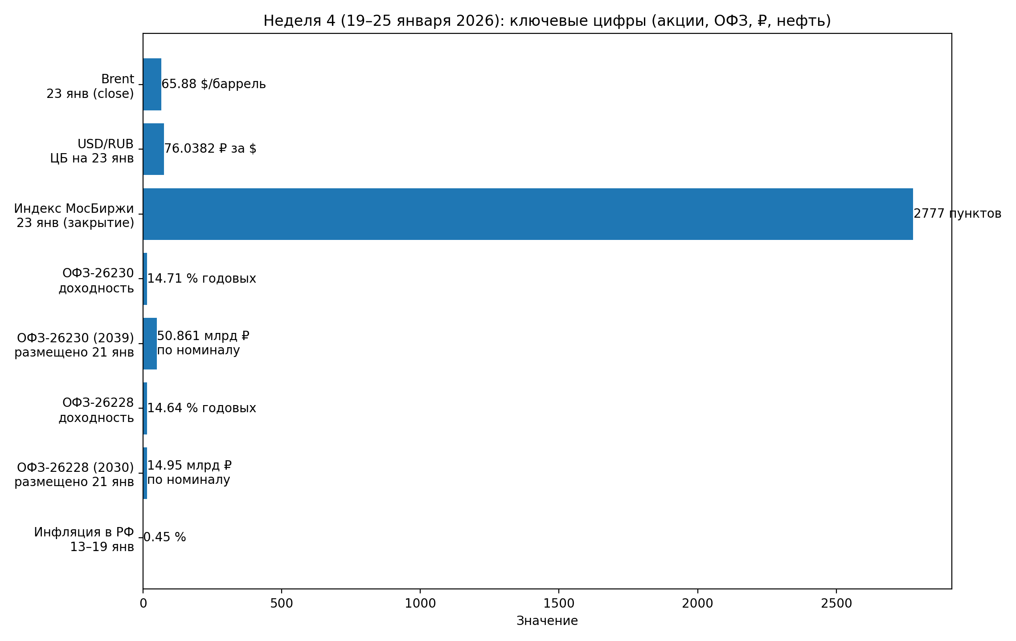Click the ОФЗ-26230 (2039) размещено bar
Viewport: 1016px width, 641px height.
point(150,344)
